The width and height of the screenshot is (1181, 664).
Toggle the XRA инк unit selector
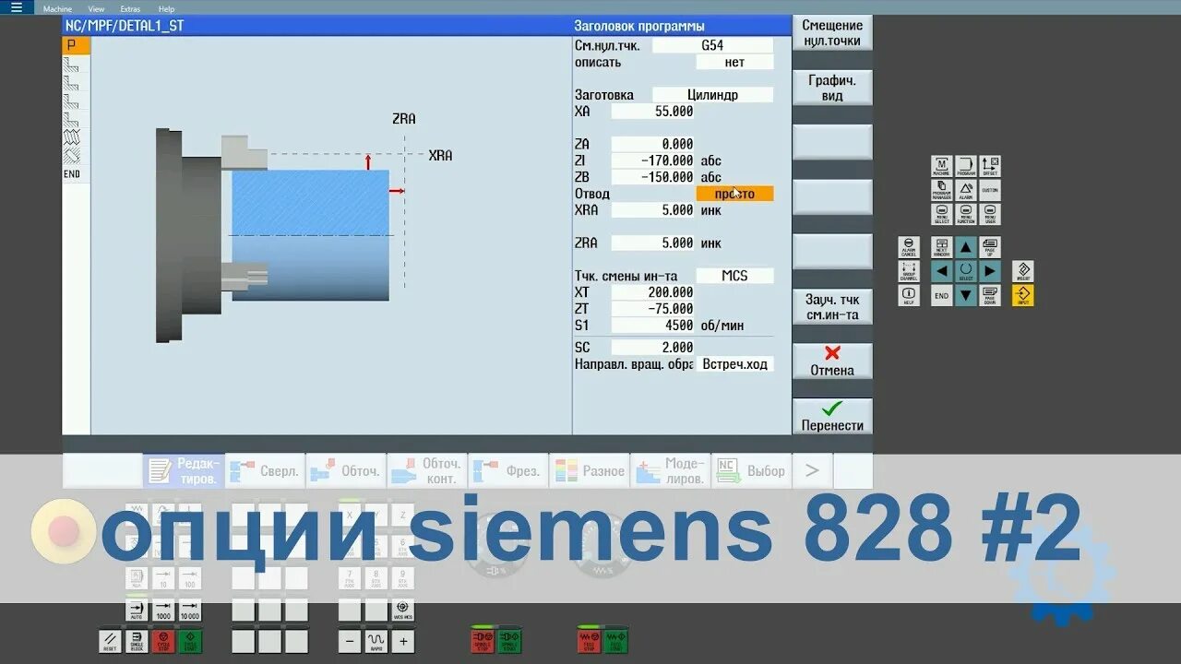pyautogui.click(x=711, y=210)
